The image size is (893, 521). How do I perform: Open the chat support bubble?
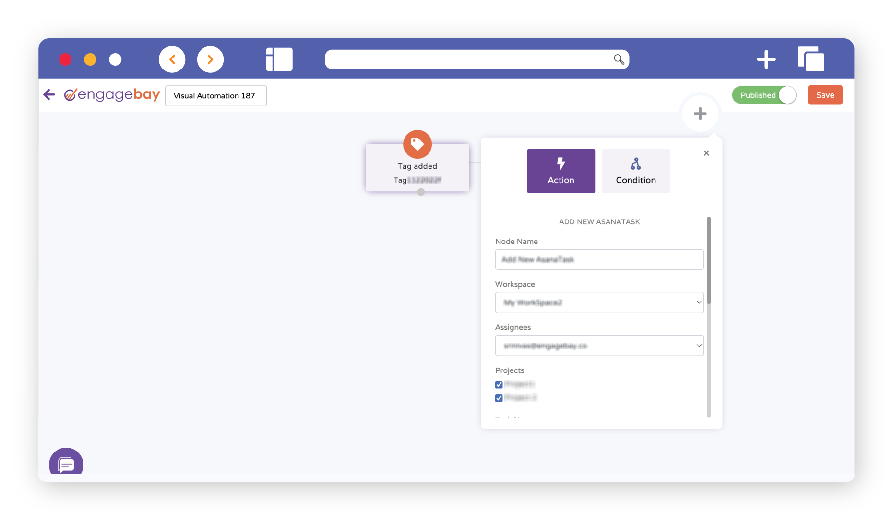[x=66, y=463]
